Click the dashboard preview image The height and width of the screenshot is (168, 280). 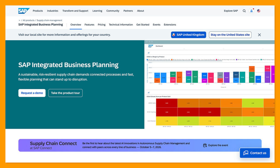click(x=209, y=84)
